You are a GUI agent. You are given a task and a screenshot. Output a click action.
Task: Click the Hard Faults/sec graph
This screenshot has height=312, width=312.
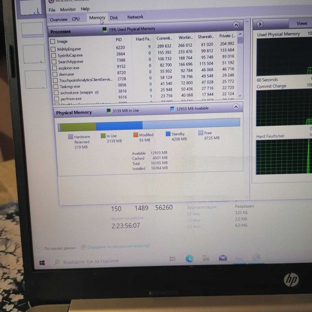click(284, 156)
